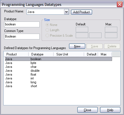
Task: Select the Java byte row
Action: coord(59,63)
